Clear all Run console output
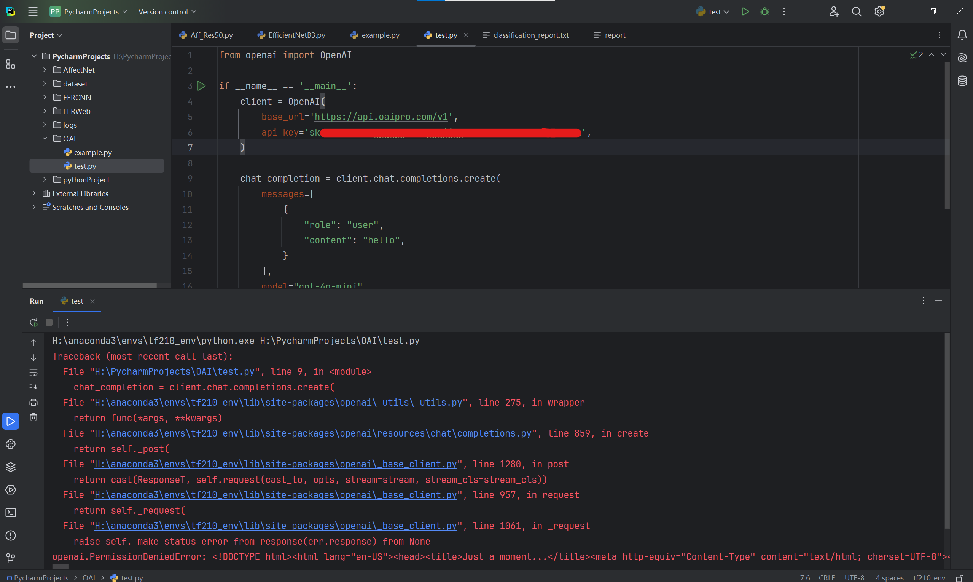973x582 pixels. (34, 417)
